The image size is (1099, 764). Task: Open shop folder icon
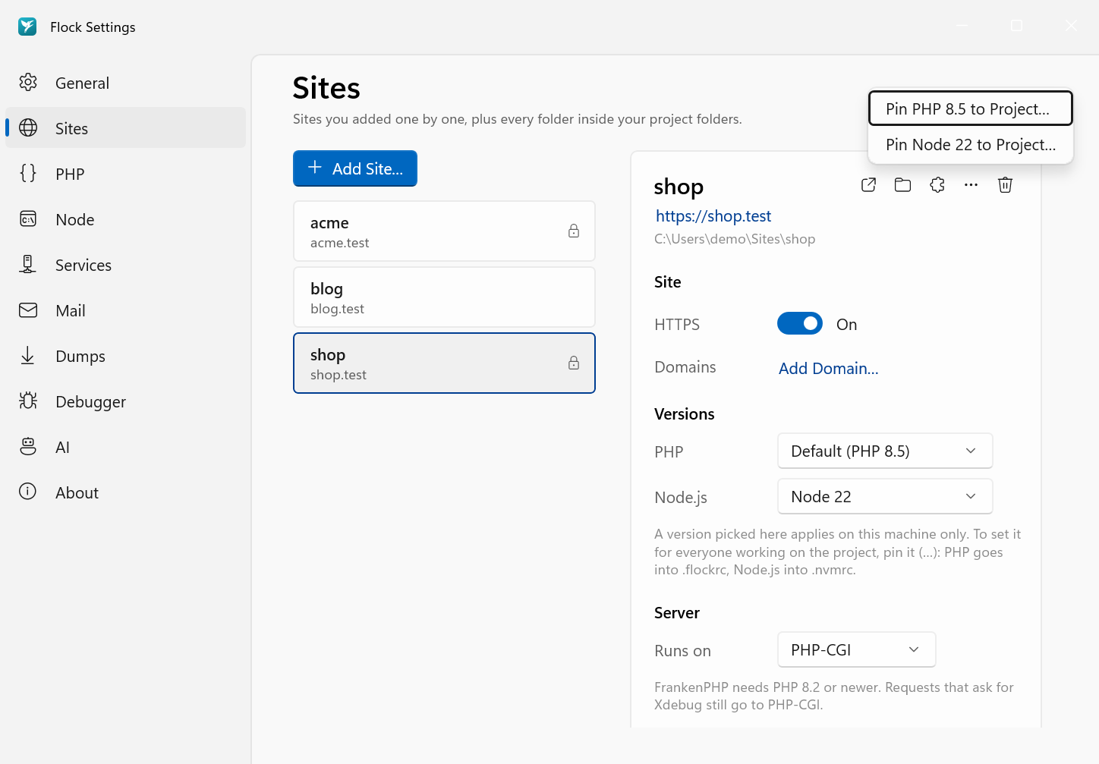coord(902,185)
